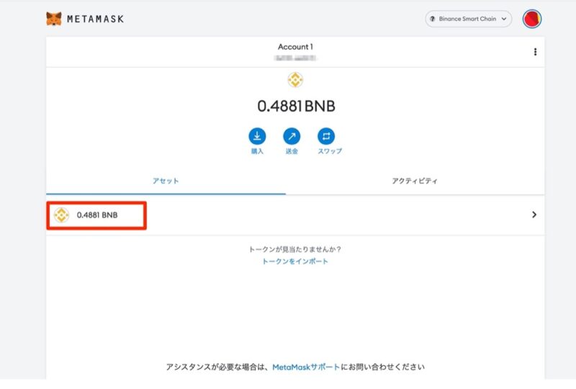Click the BNB token logo above the balance
Screen dimensions: 576x389
[295, 79]
